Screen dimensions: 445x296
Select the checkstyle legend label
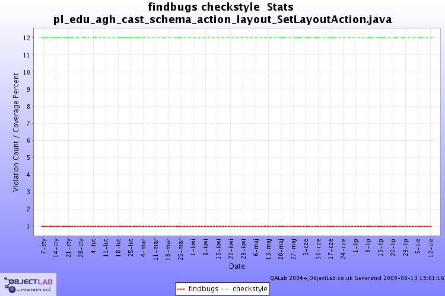(x=250, y=289)
